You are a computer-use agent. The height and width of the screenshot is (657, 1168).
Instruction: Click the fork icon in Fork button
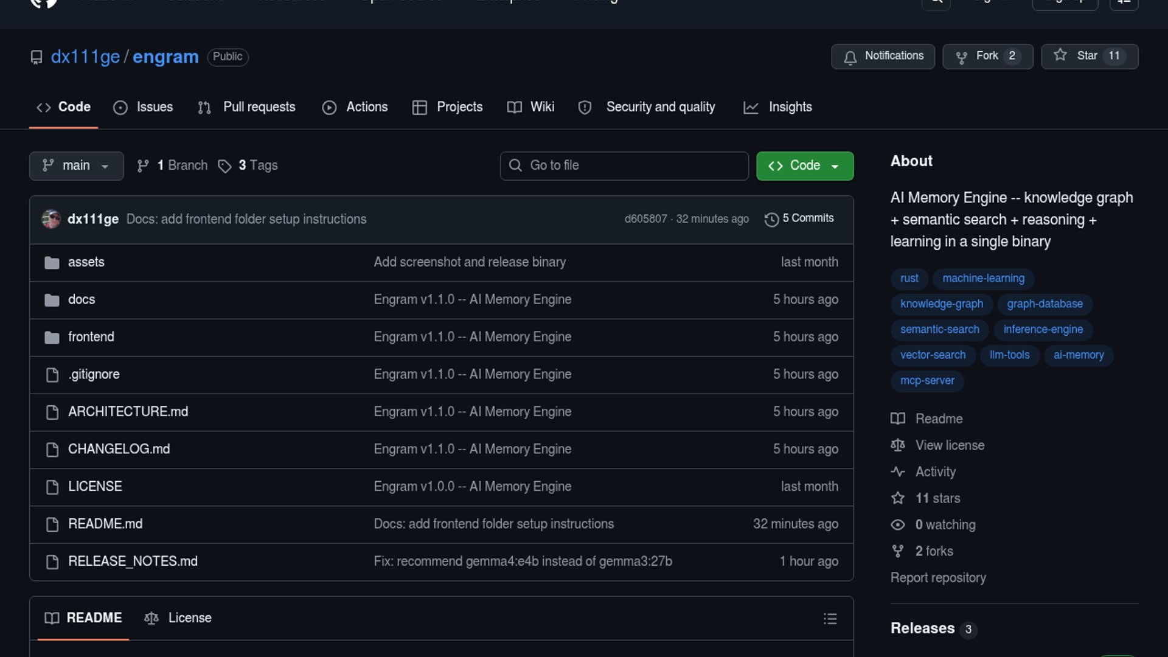click(x=962, y=57)
